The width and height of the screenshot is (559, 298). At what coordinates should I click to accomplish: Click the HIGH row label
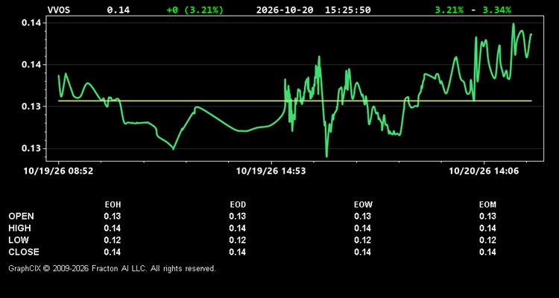point(19,228)
